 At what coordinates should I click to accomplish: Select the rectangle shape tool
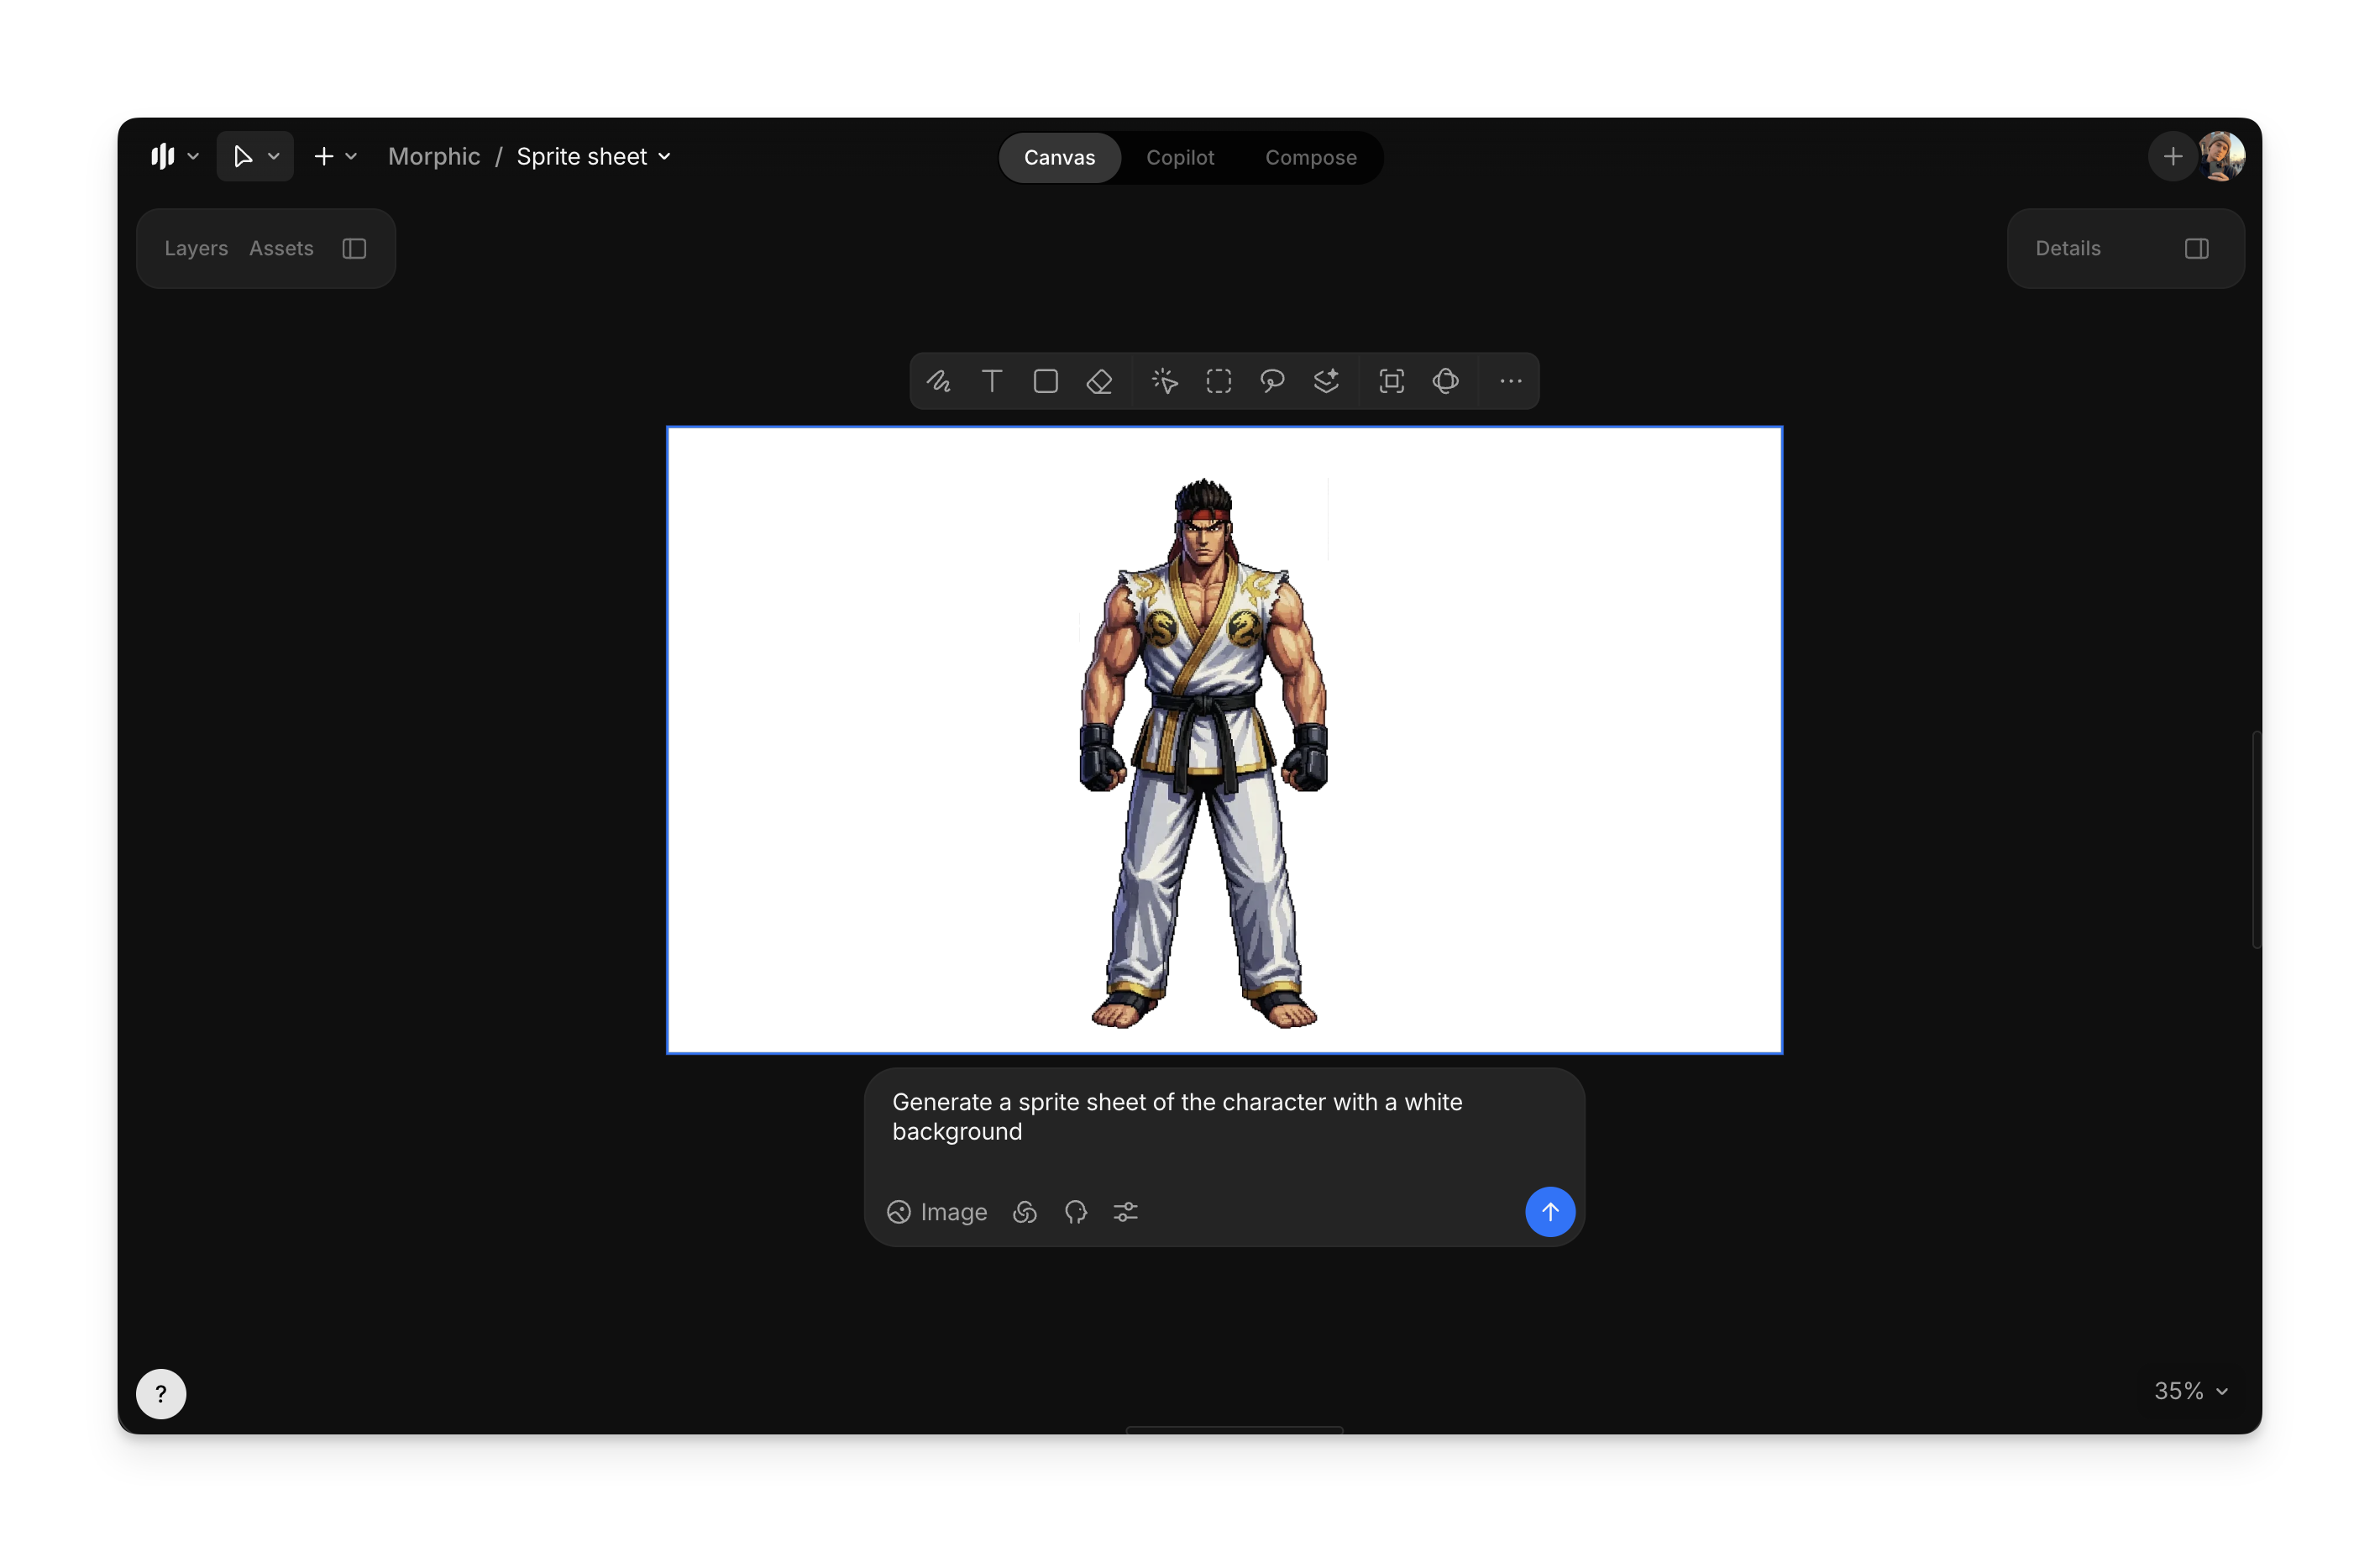[1045, 381]
